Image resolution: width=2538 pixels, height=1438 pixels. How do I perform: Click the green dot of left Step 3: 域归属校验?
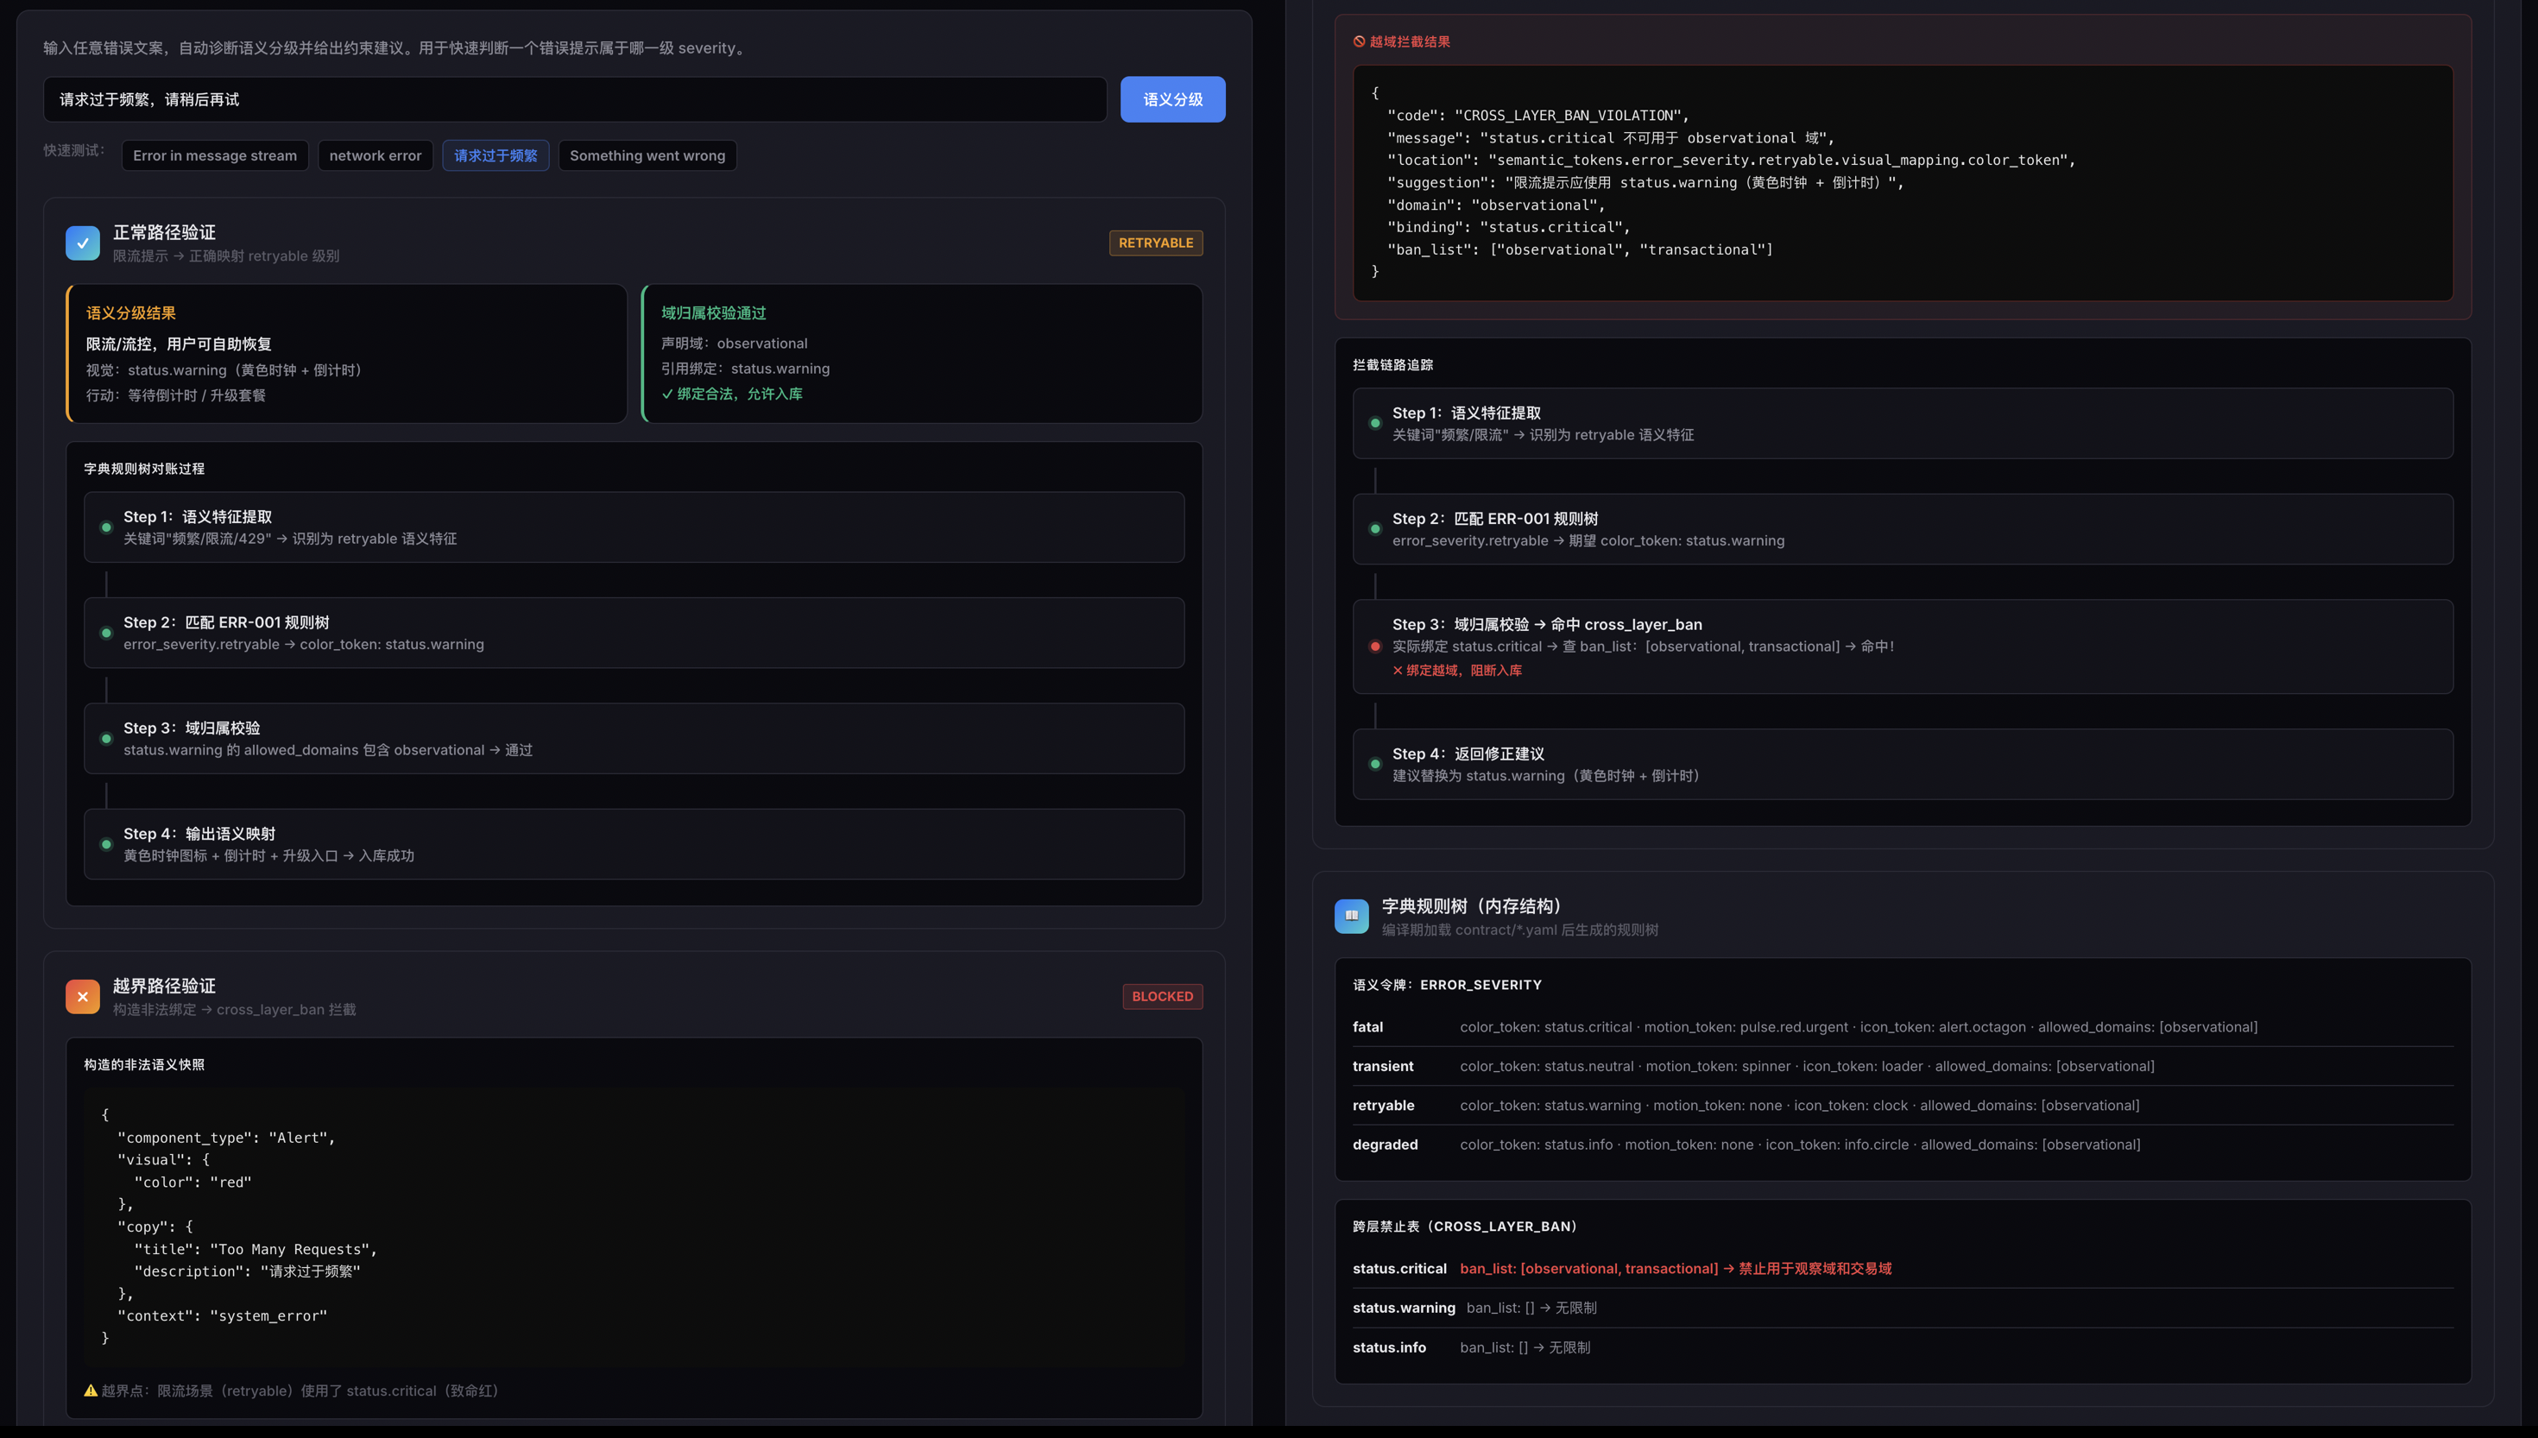[107, 739]
